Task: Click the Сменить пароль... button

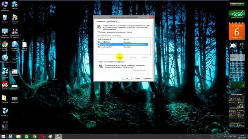Action: click(139, 70)
